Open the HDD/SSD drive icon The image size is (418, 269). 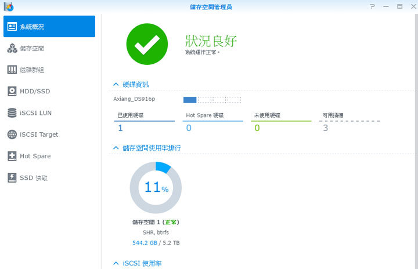[12, 91]
